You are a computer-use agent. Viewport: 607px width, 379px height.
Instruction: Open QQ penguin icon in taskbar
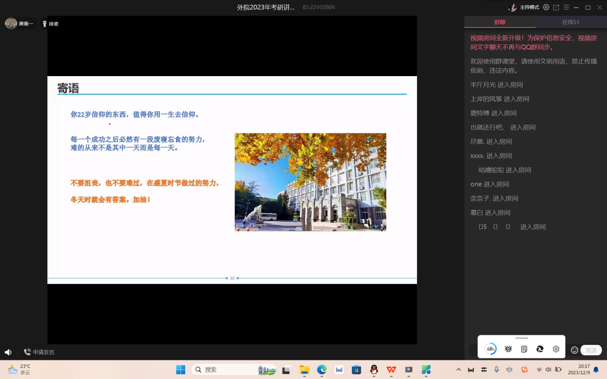pyautogui.click(x=374, y=369)
